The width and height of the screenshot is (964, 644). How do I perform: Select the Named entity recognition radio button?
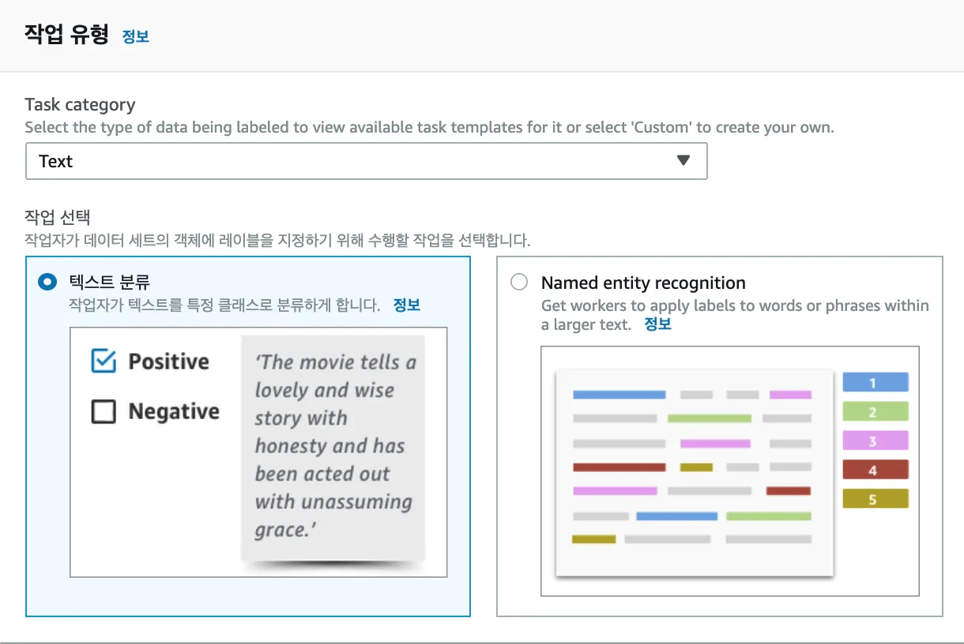pos(519,283)
